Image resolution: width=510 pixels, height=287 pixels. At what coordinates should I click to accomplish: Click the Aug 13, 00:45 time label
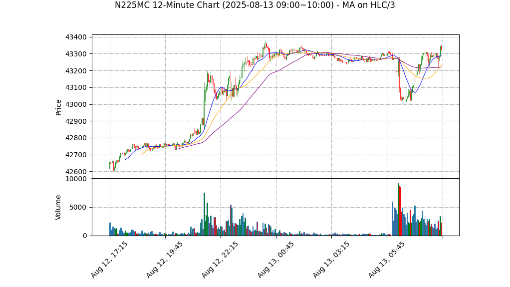click(x=275, y=260)
